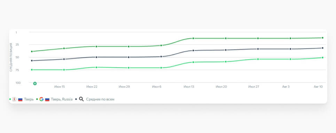Select the average line point at Июл 13
This screenshot has height=133, width=336.
(x=193, y=51)
